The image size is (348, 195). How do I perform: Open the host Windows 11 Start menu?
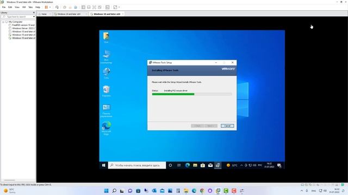pyautogui.click(x=107, y=191)
